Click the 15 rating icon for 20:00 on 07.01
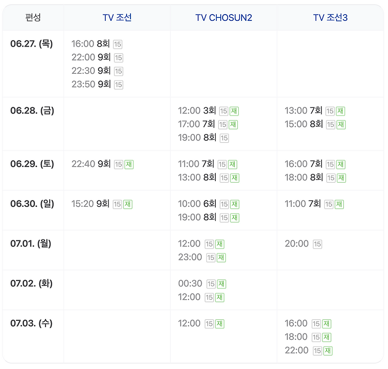The width and height of the screenshot is (388, 369). click(x=317, y=244)
